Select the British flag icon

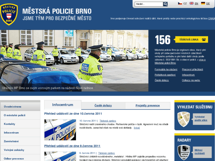191,3
